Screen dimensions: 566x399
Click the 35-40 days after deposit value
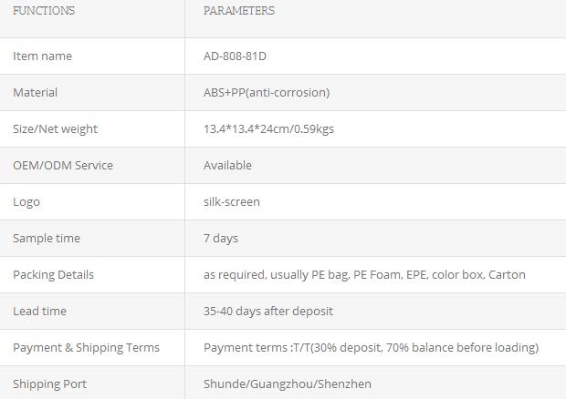click(x=268, y=312)
